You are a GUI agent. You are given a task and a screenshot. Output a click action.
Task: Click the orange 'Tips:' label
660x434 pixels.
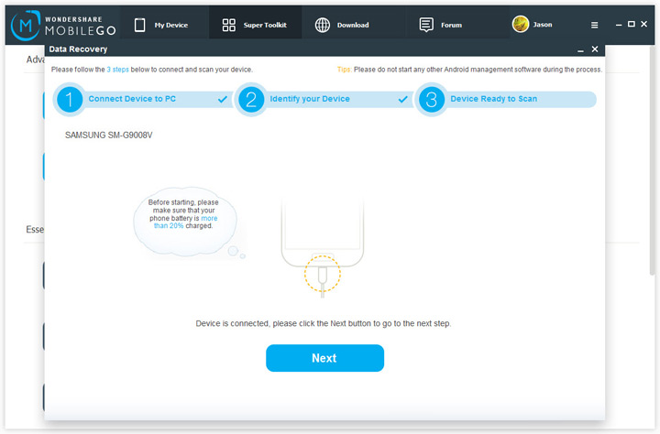345,70
